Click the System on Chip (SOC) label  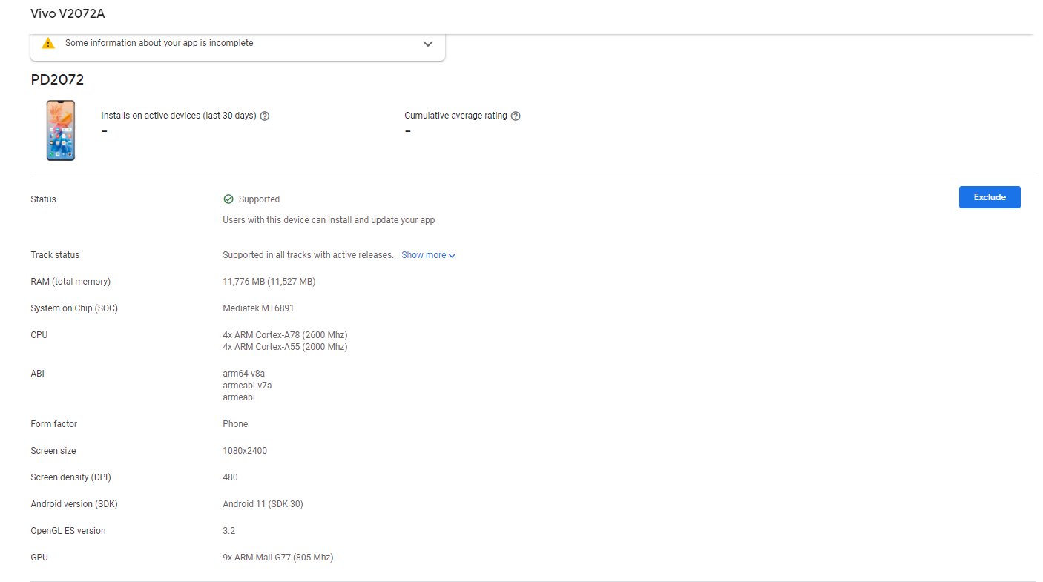tap(74, 308)
